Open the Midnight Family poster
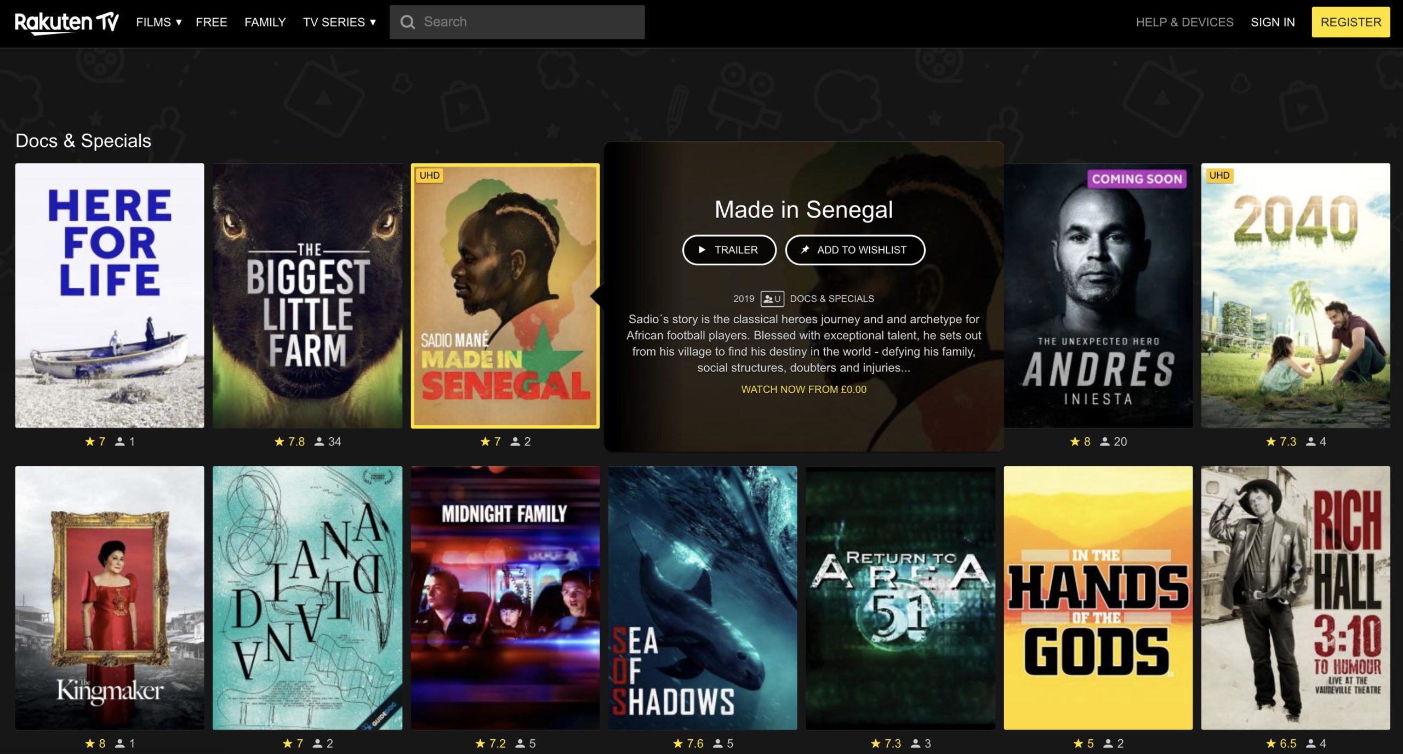This screenshot has width=1403, height=754. pyautogui.click(x=505, y=598)
